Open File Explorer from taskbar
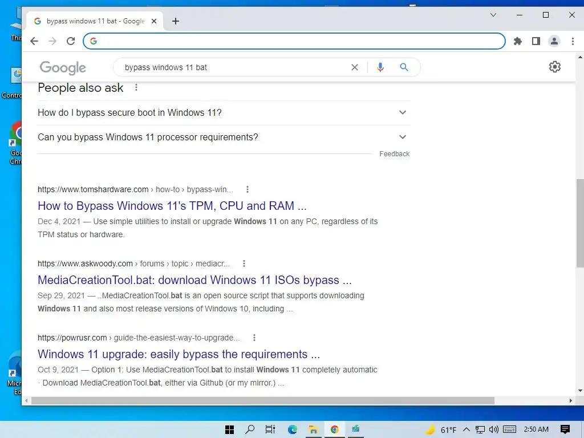Viewport: 584px width, 438px height. 313,429
